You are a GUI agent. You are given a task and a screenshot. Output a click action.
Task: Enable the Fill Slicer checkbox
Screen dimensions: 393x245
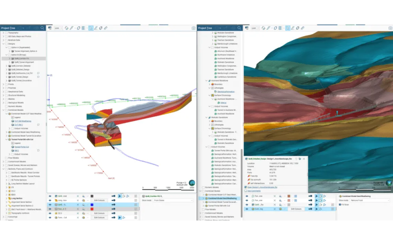(340, 204)
